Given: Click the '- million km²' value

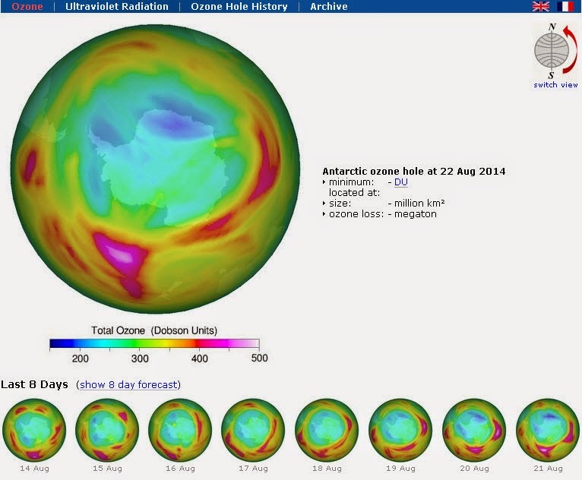Looking at the screenshot, I should (416, 204).
